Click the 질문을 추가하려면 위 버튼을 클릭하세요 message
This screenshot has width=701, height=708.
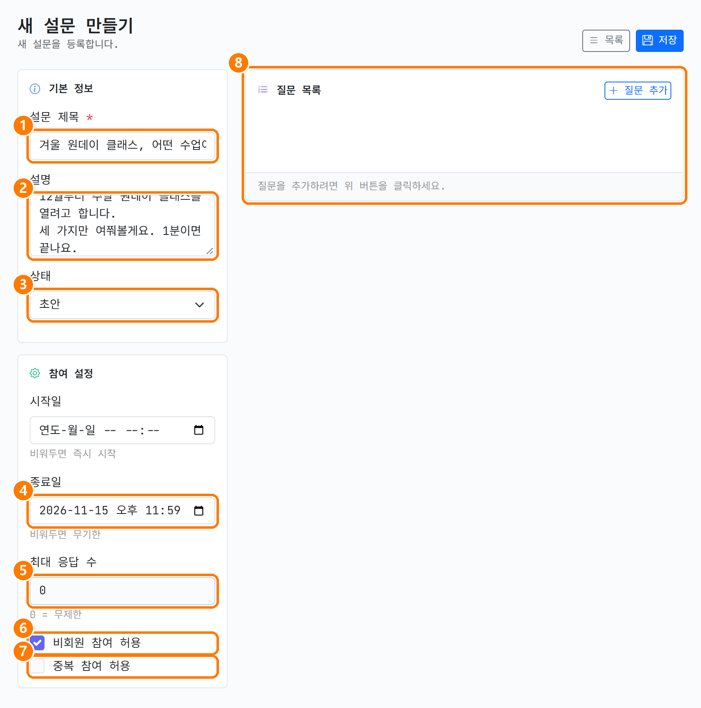coord(351,186)
